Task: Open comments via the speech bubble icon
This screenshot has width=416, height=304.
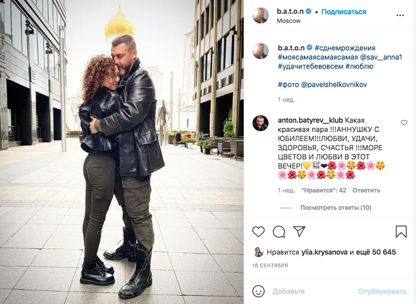Action: (x=279, y=232)
